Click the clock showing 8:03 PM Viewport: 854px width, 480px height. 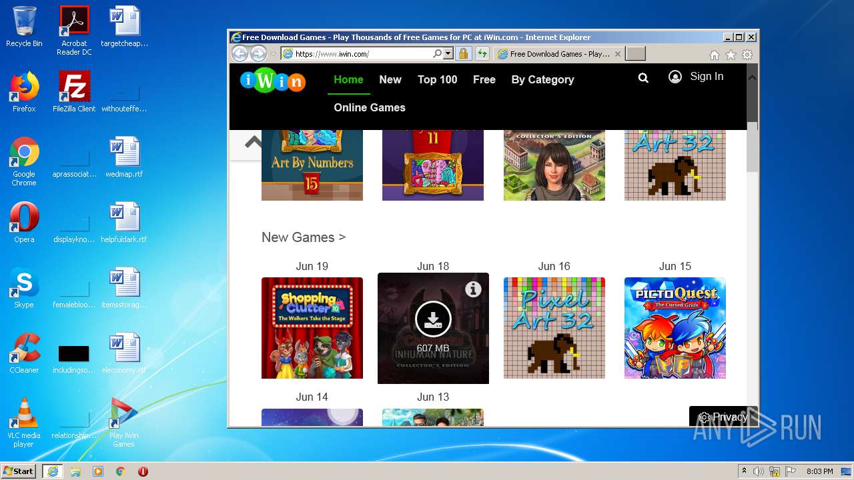click(x=819, y=471)
